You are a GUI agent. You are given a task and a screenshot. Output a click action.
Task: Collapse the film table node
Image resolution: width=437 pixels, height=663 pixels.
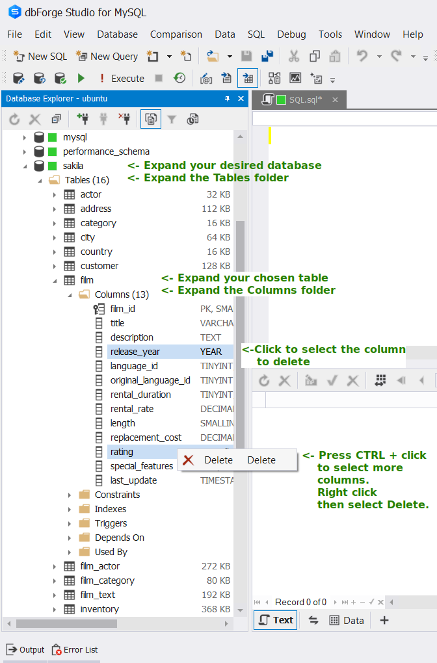[x=55, y=280]
